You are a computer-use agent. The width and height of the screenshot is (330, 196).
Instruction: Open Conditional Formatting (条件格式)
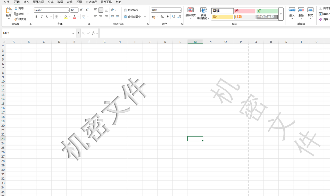point(190,13)
